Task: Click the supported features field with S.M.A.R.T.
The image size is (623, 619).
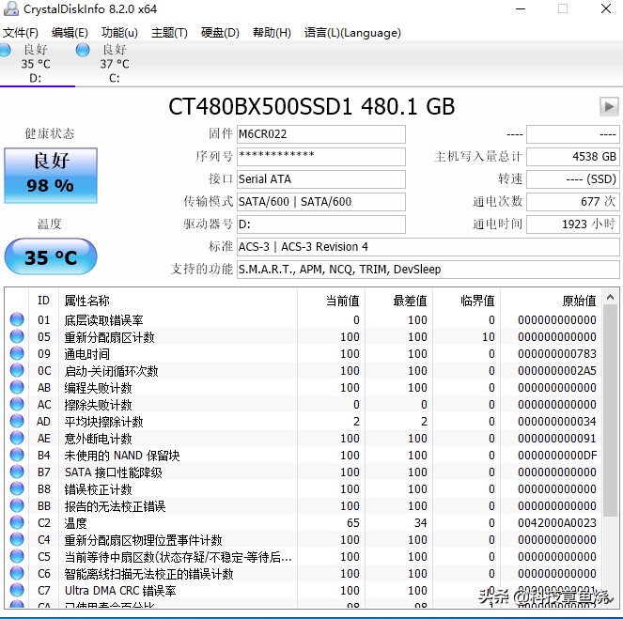Action: coord(428,270)
